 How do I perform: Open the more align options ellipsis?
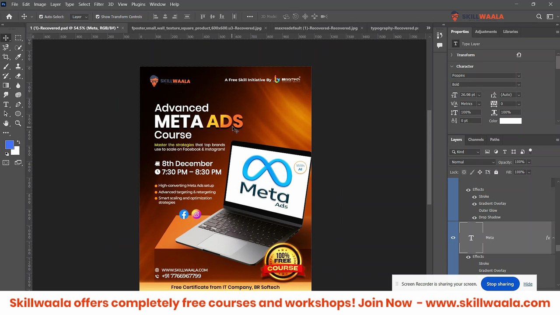pyautogui.click(x=250, y=17)
